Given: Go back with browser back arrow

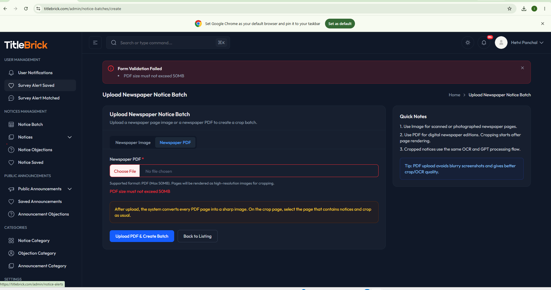Looking at the screenshot, I should pyautogui.click(x=5, y=9).
